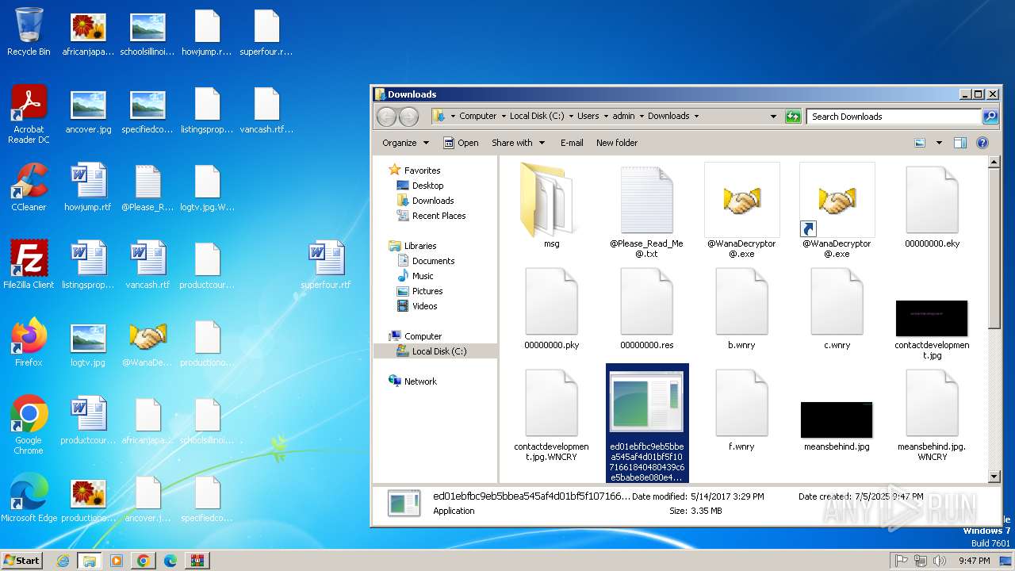Select the logtv.jpg picture on the desktop

(88, 343)
